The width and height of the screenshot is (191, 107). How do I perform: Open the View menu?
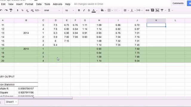tap(11, 4)
